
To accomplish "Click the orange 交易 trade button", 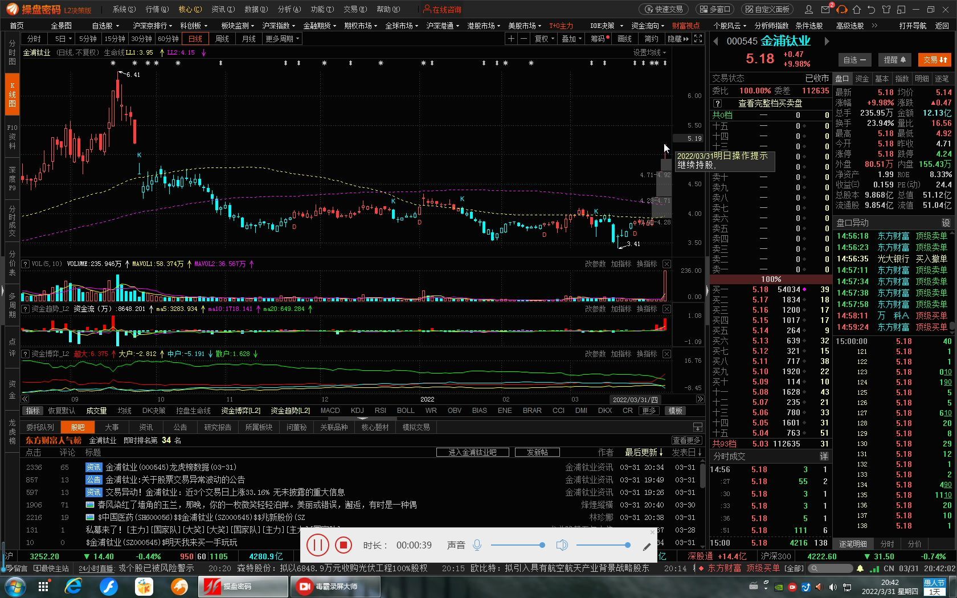I will (x=935, y=60).
